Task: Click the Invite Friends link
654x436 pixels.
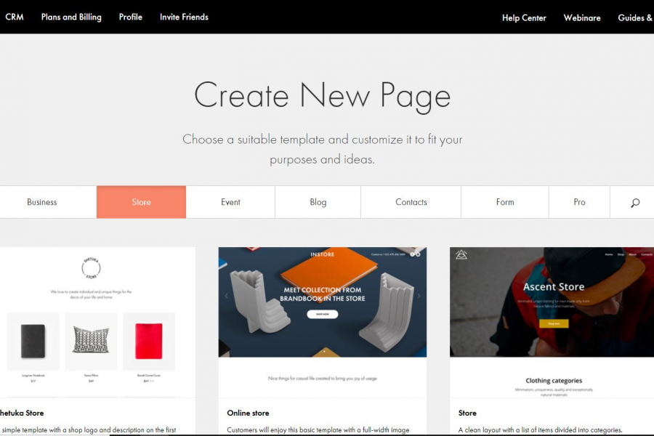Action: click(184, 17)
